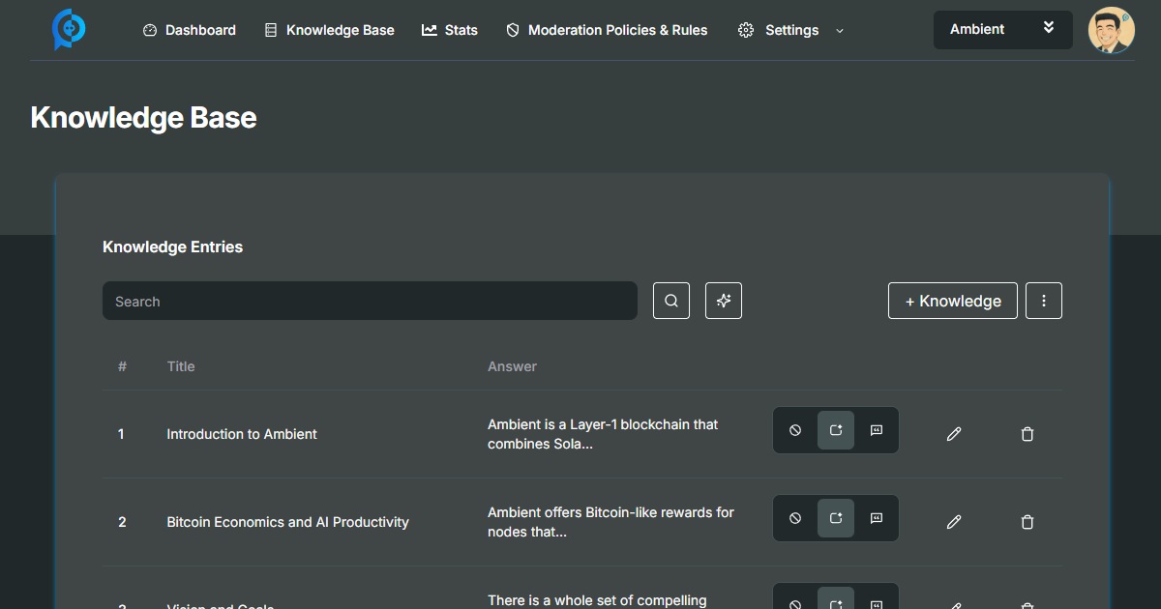Image resolution: width=1161 pixels, height=609 pixels.
Task: Open Moderation Policies & Rules
Action: coord(607,30)
